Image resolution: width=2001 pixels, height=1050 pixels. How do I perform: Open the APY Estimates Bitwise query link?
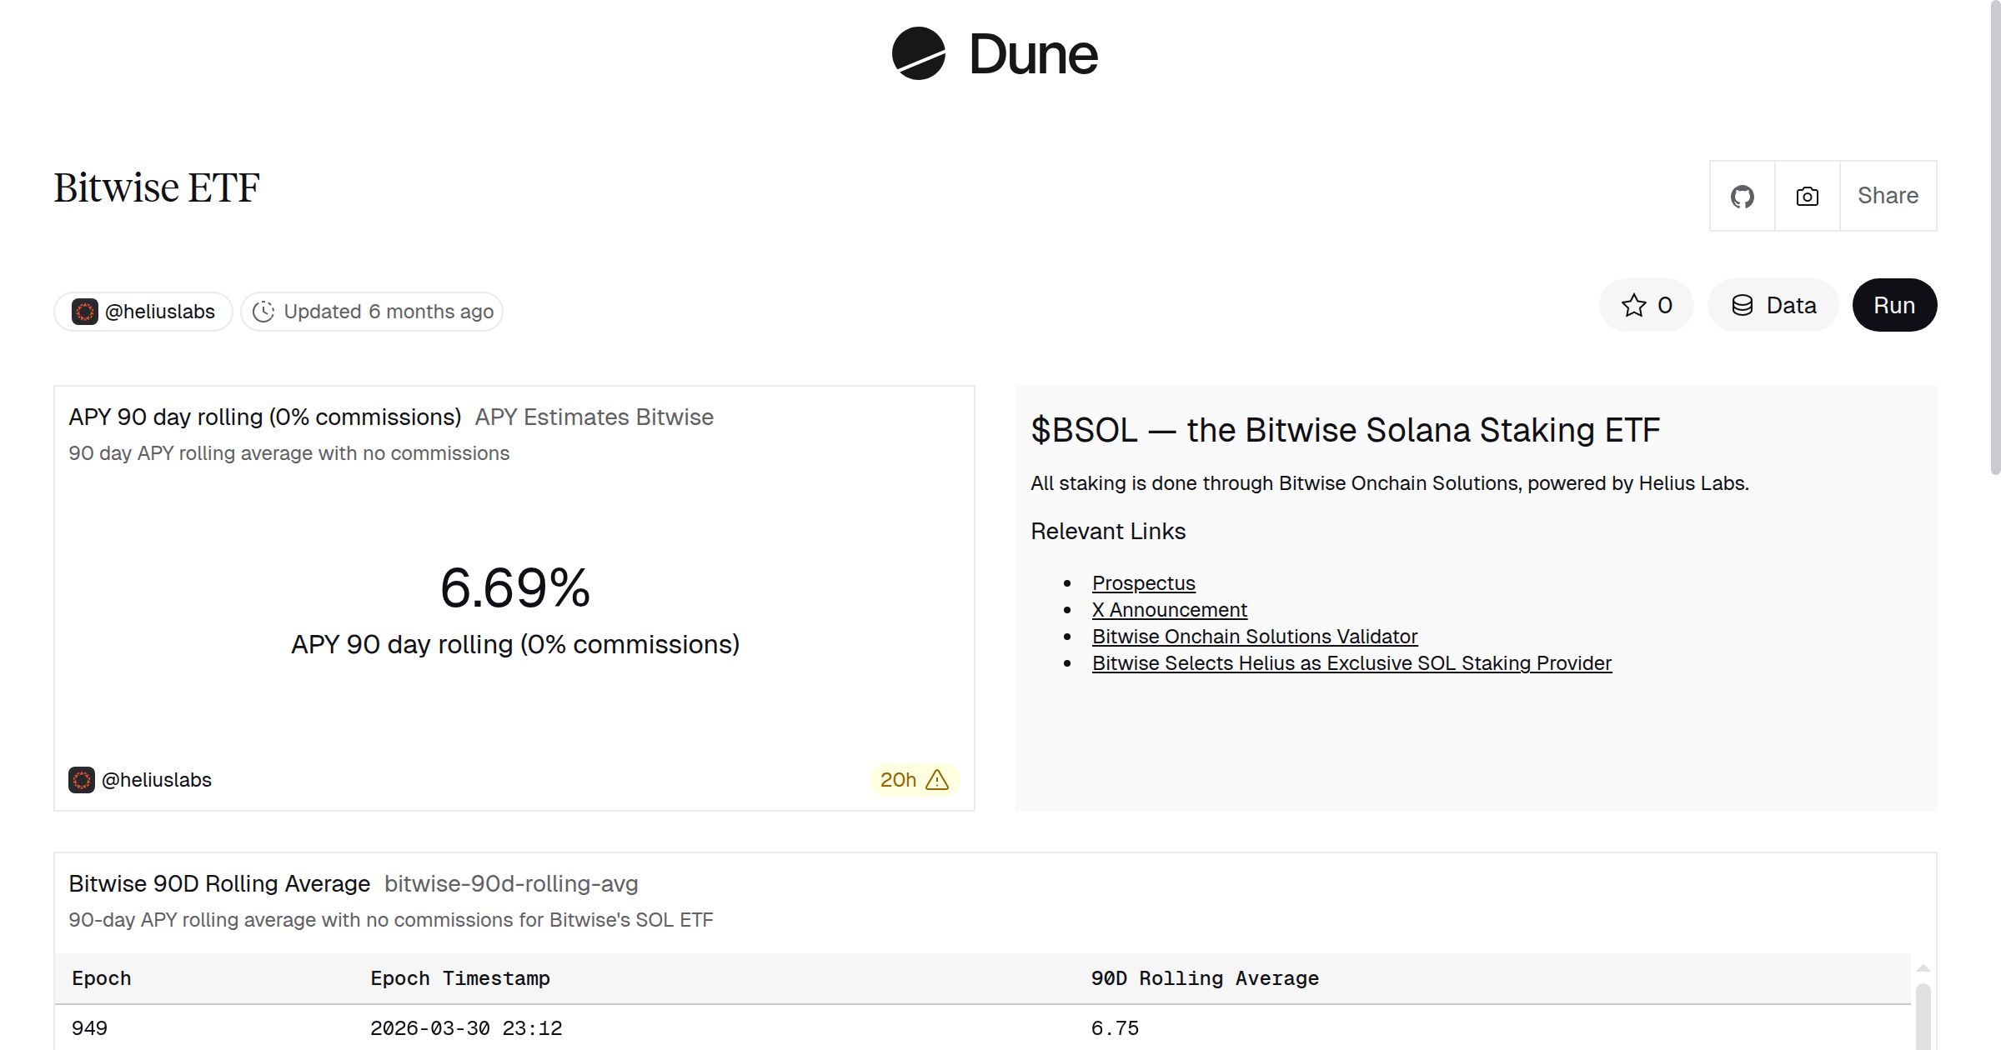(594, 417)
